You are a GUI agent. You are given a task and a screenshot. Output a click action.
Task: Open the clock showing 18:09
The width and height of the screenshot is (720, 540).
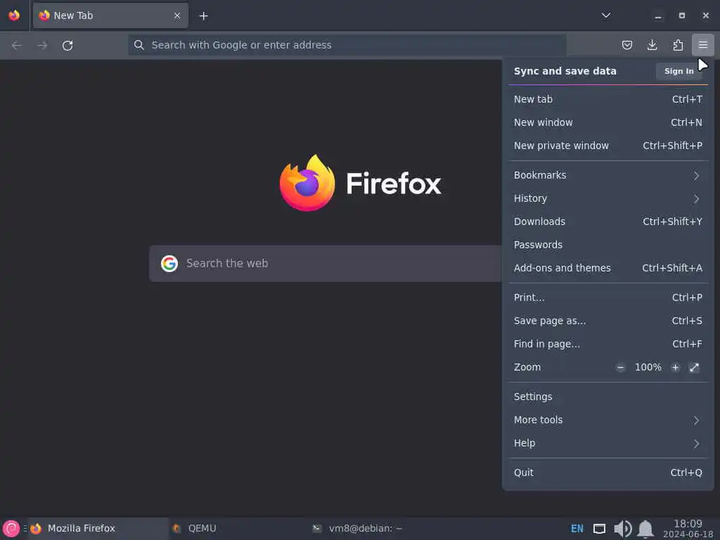point(688,529)
